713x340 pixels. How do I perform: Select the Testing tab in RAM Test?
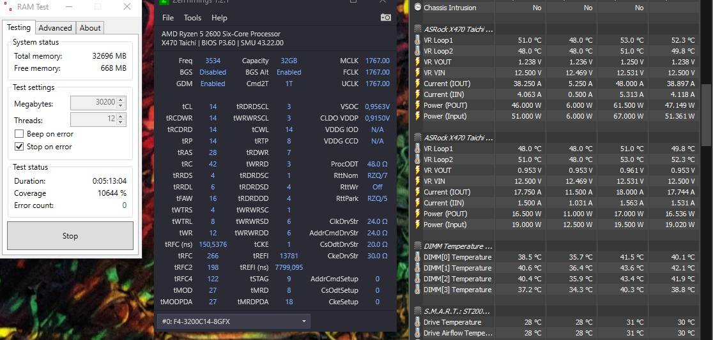coord(19,27)
